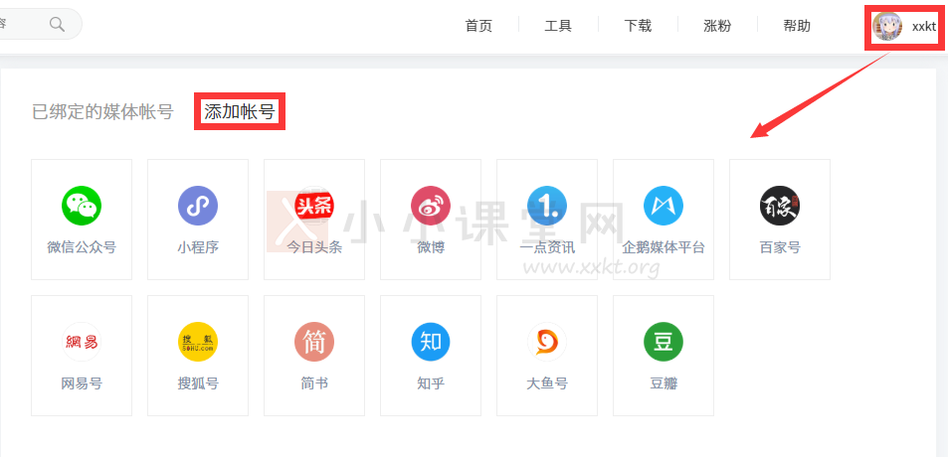Open the 工具 menu item
The height and width of the screenshot is (457, 948).
(558, 26)
